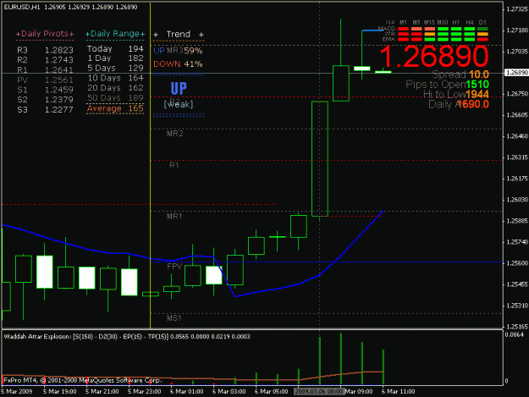The image size is (529, 397).
Task: Select the Daily Av value 1690.0
Action: tap(473, 104)
